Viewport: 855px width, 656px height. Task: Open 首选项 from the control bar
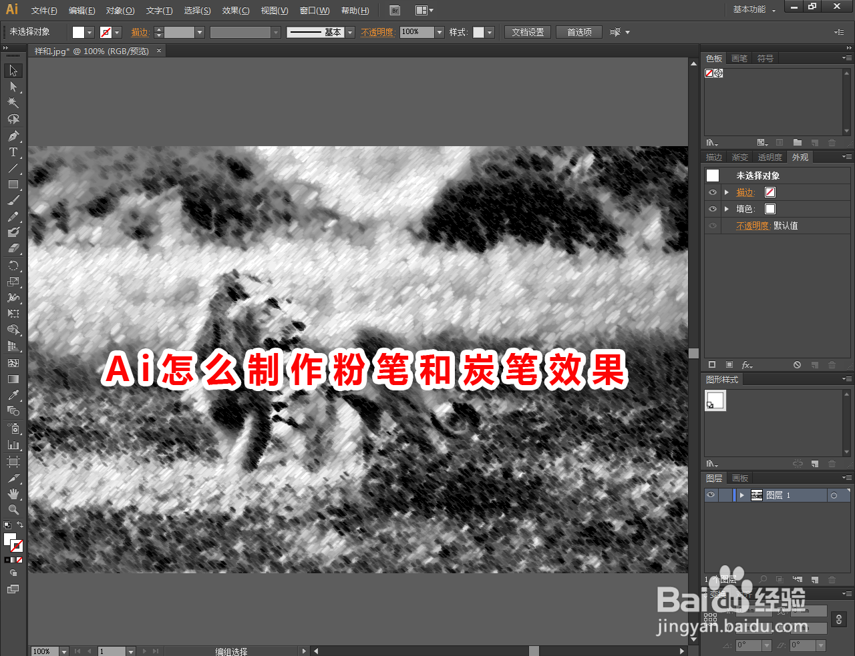pyautogui.click(x=578, y=31)
